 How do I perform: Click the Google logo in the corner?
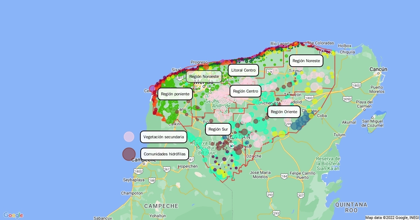13,215
